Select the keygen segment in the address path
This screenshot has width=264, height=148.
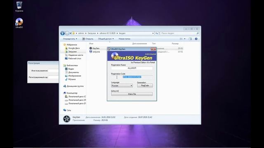click(122, 33)
